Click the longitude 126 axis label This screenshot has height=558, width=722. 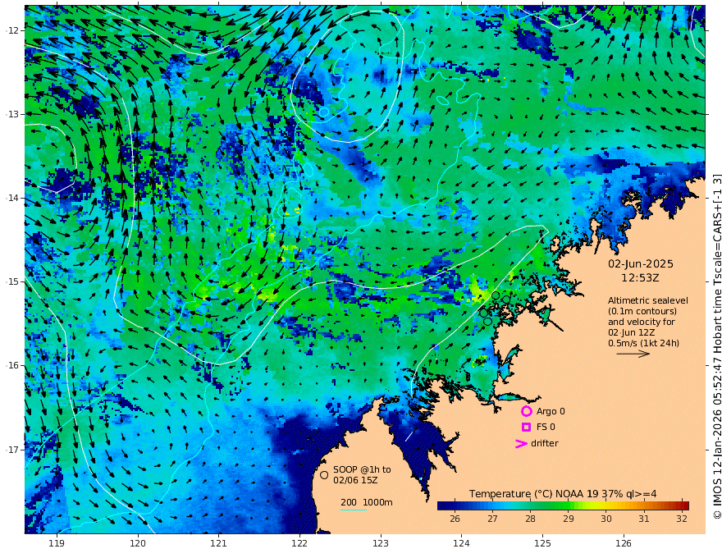[624, 543]
